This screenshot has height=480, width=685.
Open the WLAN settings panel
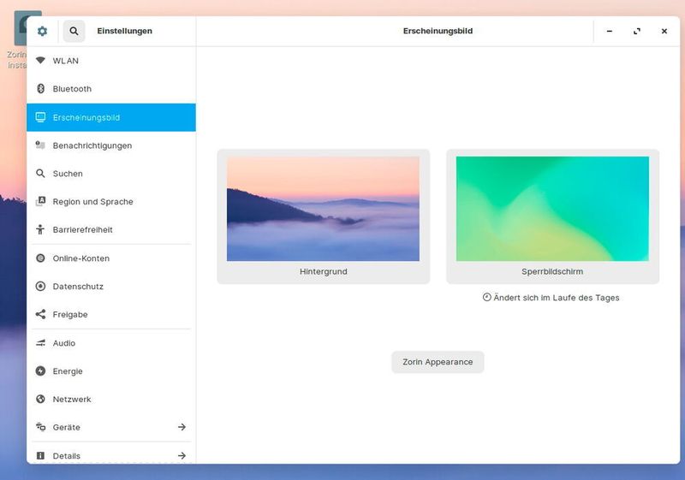coord(111,61)
